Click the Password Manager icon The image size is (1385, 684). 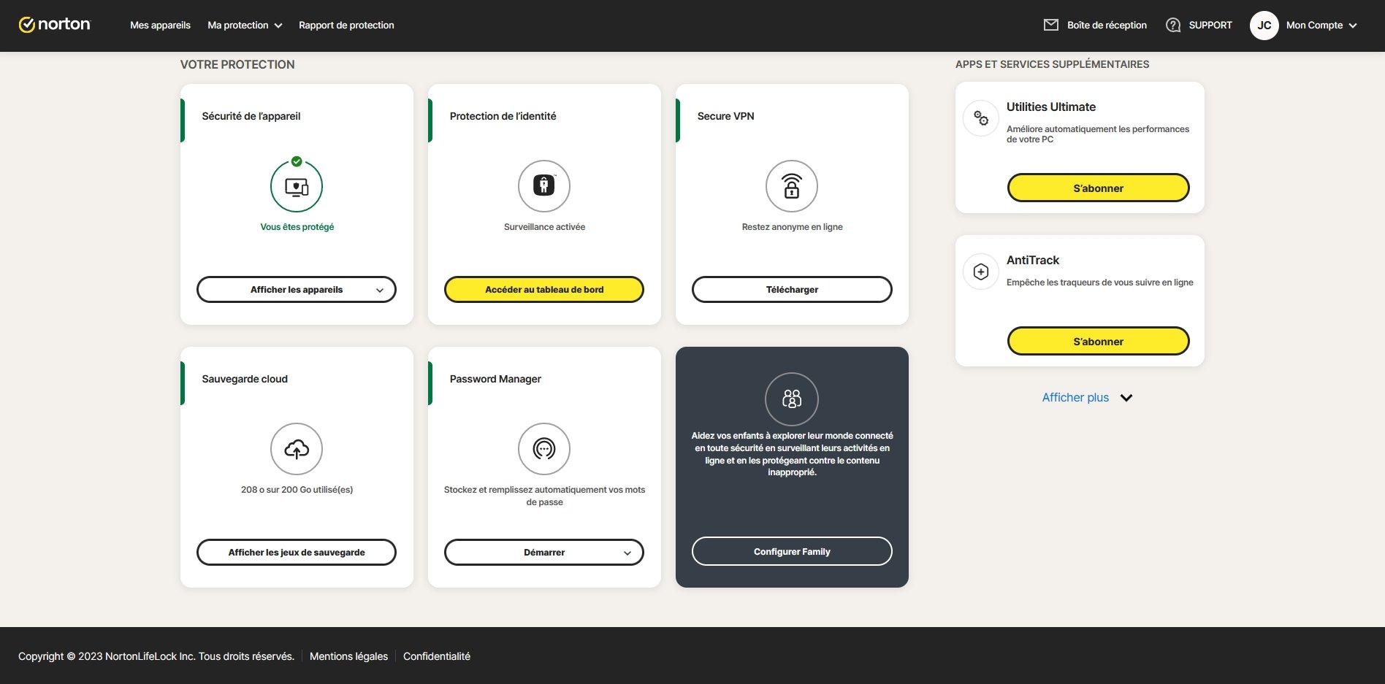pyautogui.click(x=544, y=448)
